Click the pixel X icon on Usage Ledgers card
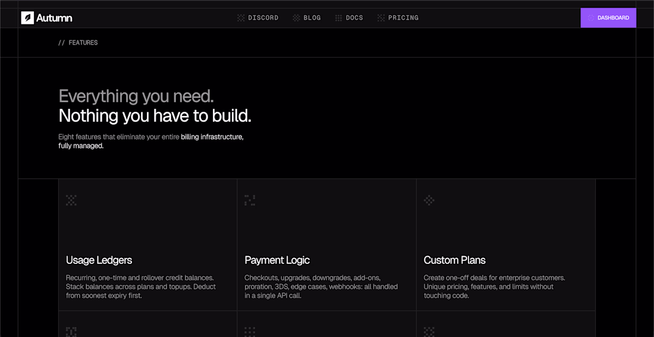The image size is (654, 337). 71,201
